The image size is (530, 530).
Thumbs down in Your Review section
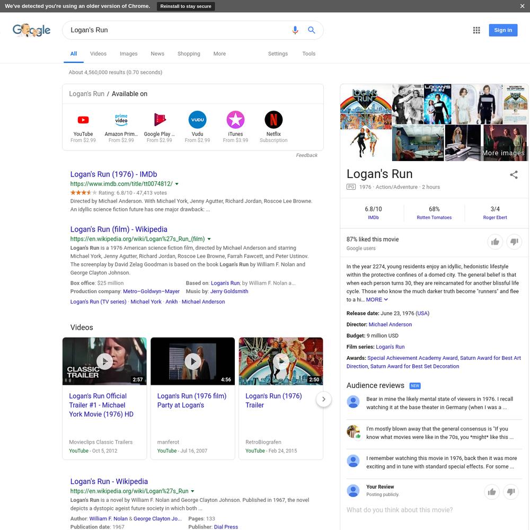coord(511,492)
